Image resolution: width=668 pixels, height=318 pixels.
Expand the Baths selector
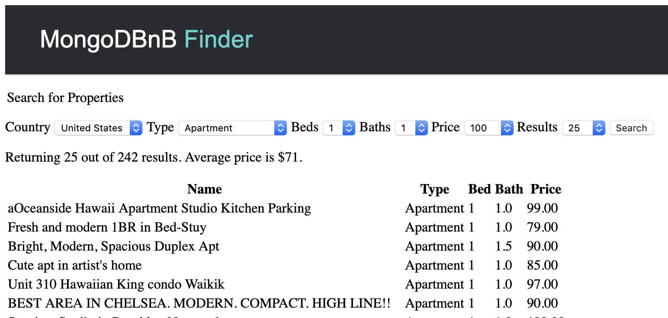click(411, 128)
